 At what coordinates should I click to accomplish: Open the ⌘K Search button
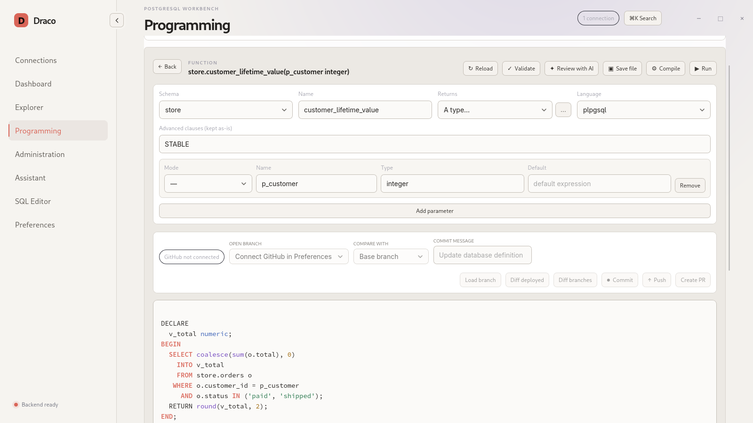point(643,18)
